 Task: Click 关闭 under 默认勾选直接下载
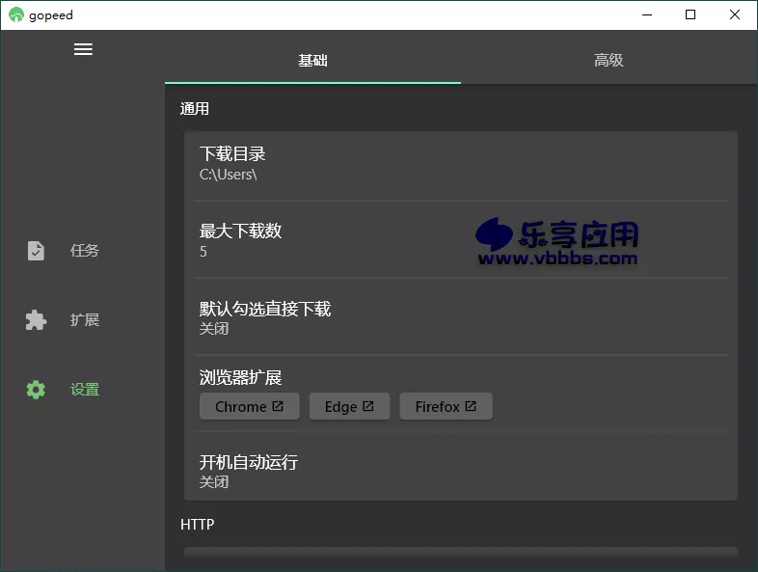click(214, 329)
